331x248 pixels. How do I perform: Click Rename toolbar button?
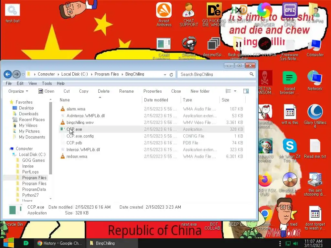click(126, 91)
